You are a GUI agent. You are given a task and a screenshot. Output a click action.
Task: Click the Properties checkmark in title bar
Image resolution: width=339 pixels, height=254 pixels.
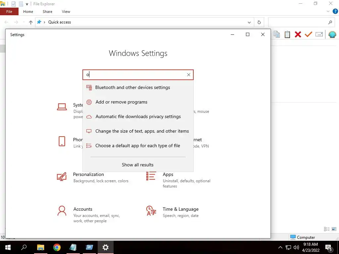pyautogui.click(x=13, y=4)
